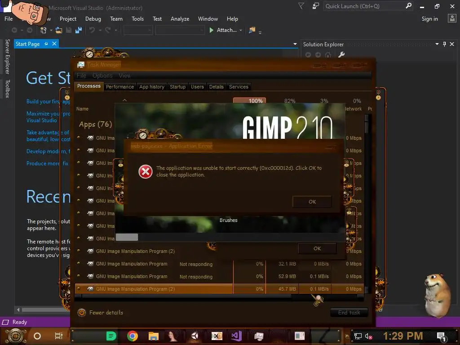Open the Toolbox side tab
Screen dimensions: 460x345
tap(7, 88)
